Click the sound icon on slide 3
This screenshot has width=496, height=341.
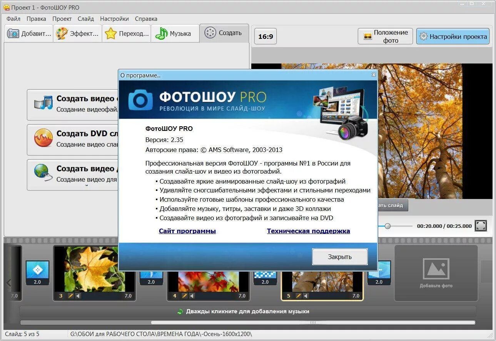tap(78, 296)
